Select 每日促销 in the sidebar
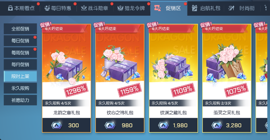 20,41
